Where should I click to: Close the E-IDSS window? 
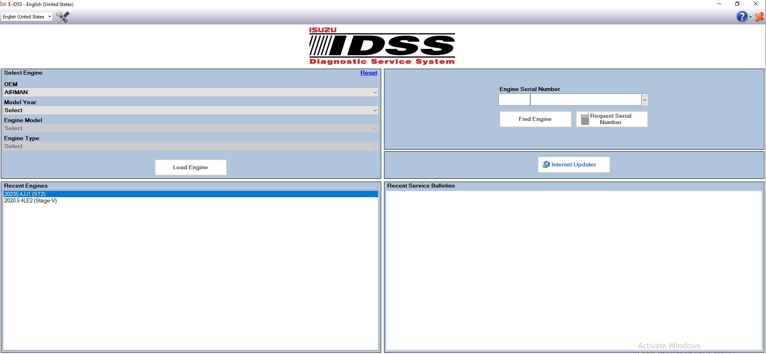[x=755, y=4]
